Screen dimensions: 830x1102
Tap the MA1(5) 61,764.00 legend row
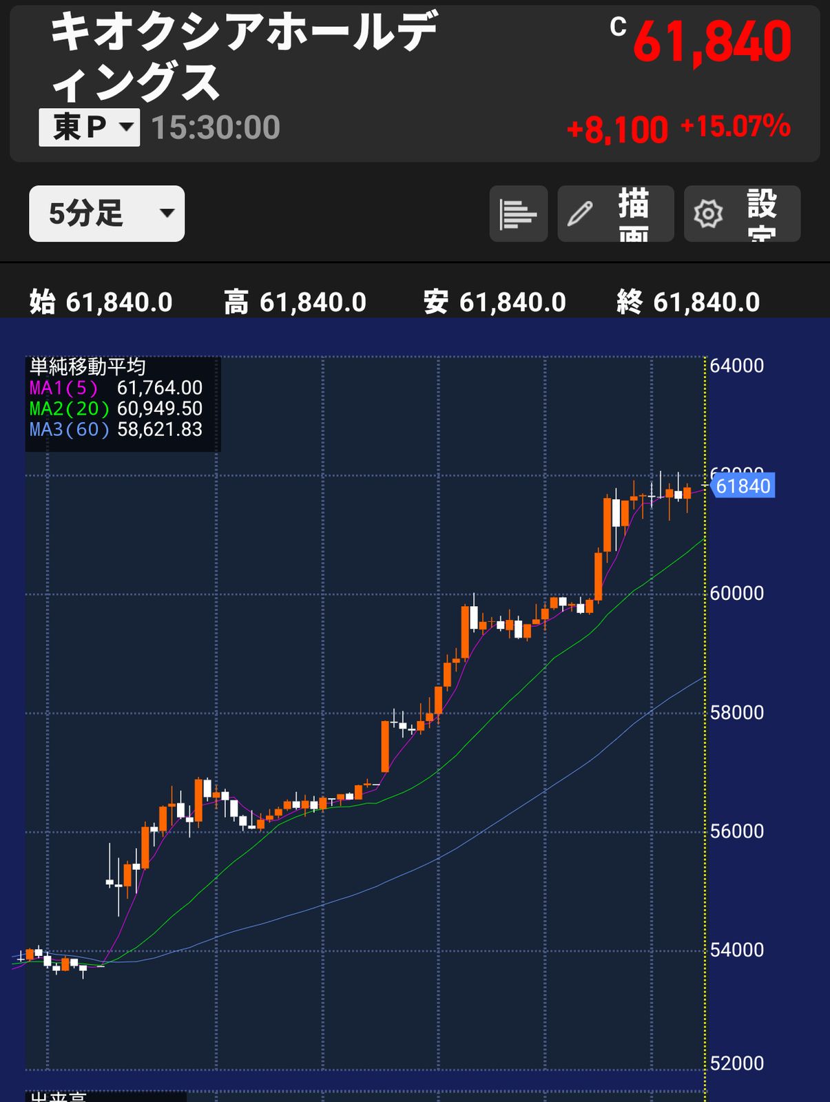pos(116,388)
